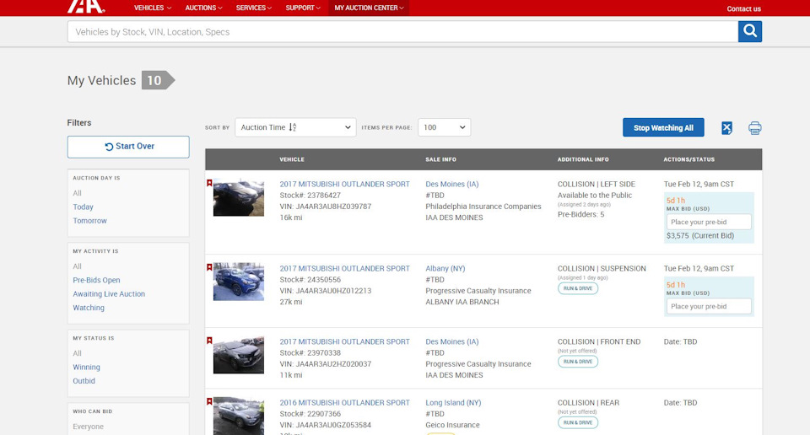The height and width of the screenshot is (435, 810).
Task: Click pre-bid input for Albany vehicle
Action: 709,306
